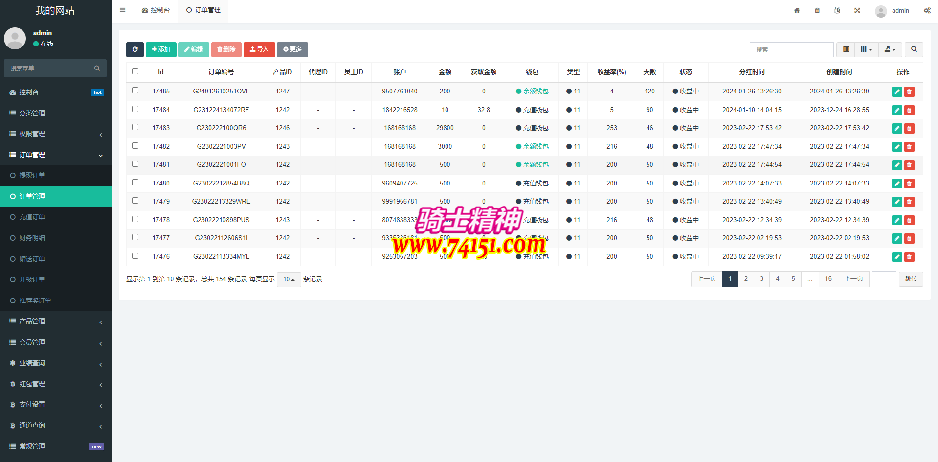Check the select-all checkbox in table header
The height and width of the screenshot is (462, 938).
click(135, 71)
